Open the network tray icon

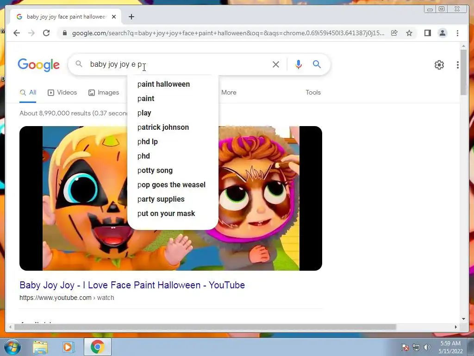(x=416, y=347)
